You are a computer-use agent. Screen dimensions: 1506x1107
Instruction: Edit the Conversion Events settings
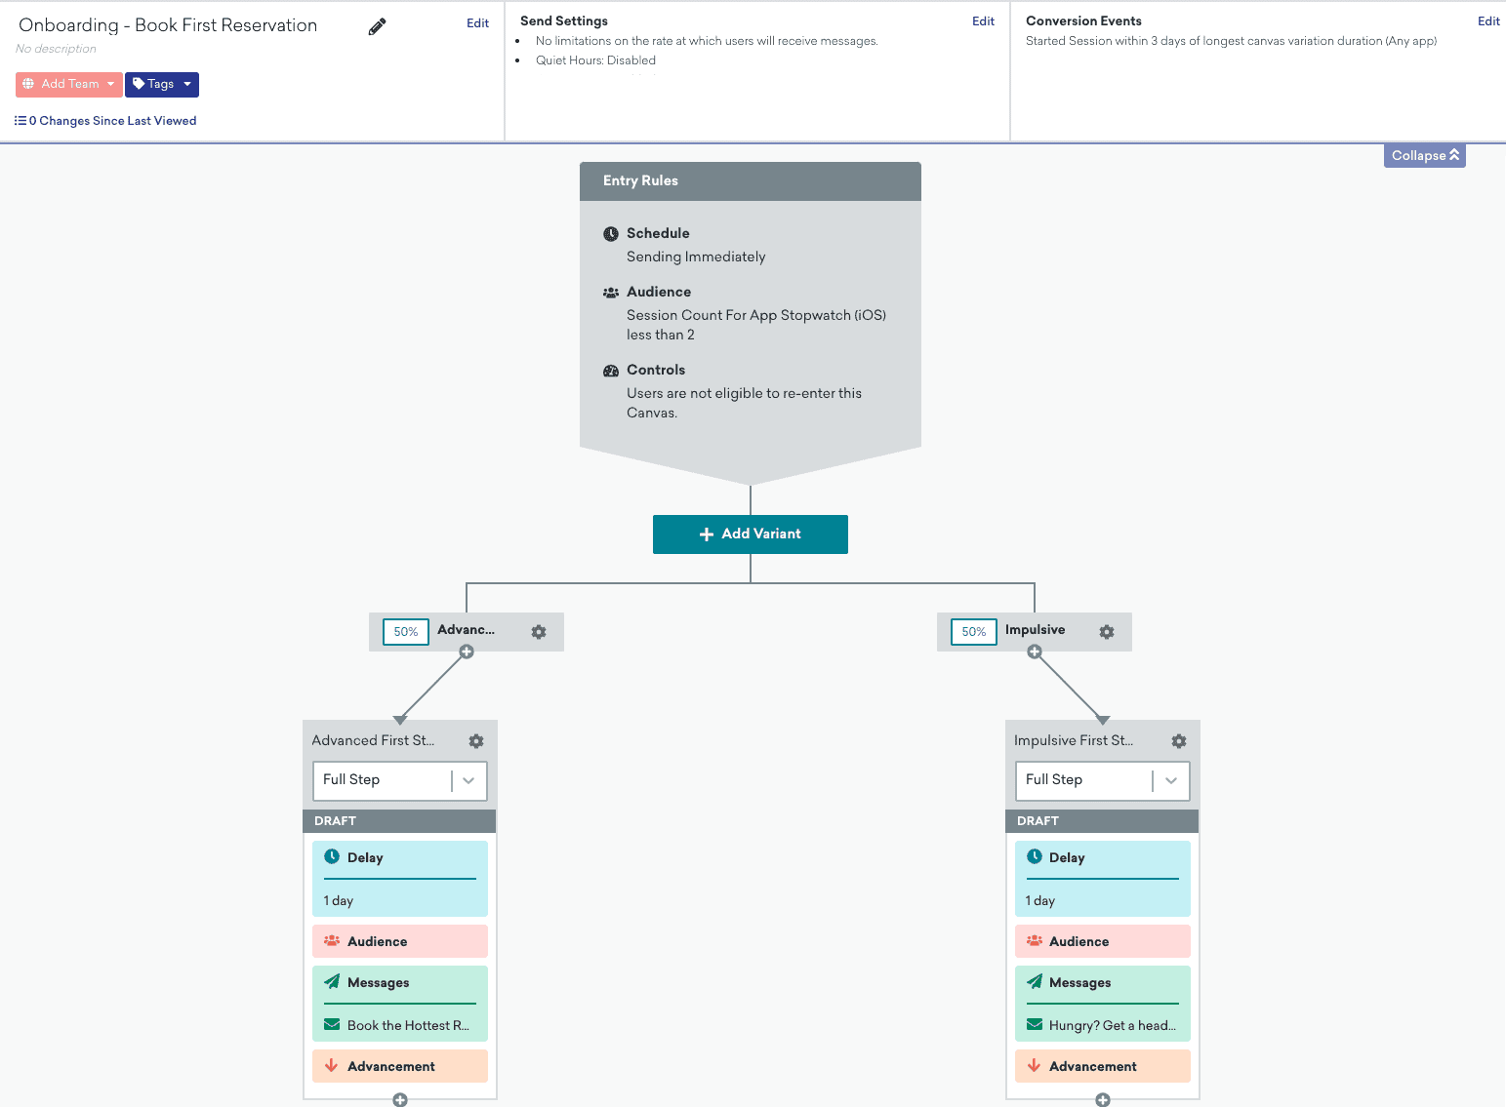tap(1487, 20)
